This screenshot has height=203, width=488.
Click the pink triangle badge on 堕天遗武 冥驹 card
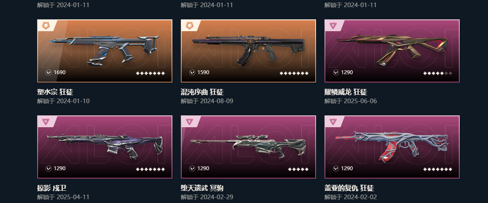click(x=189, y=122)
